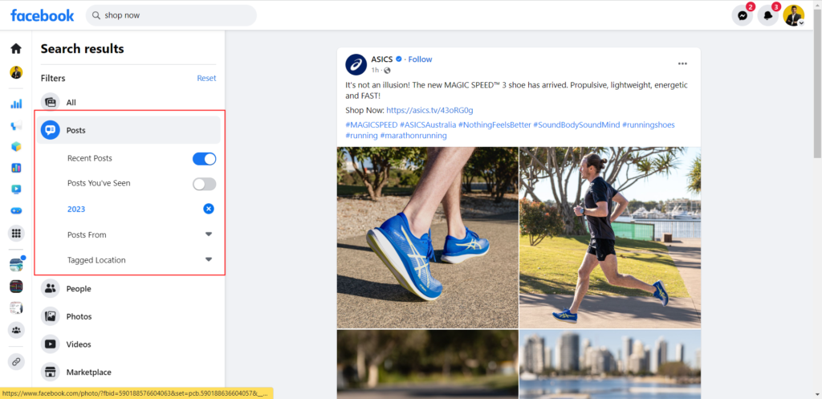Open the colorful chart shortcut icon

16,169
